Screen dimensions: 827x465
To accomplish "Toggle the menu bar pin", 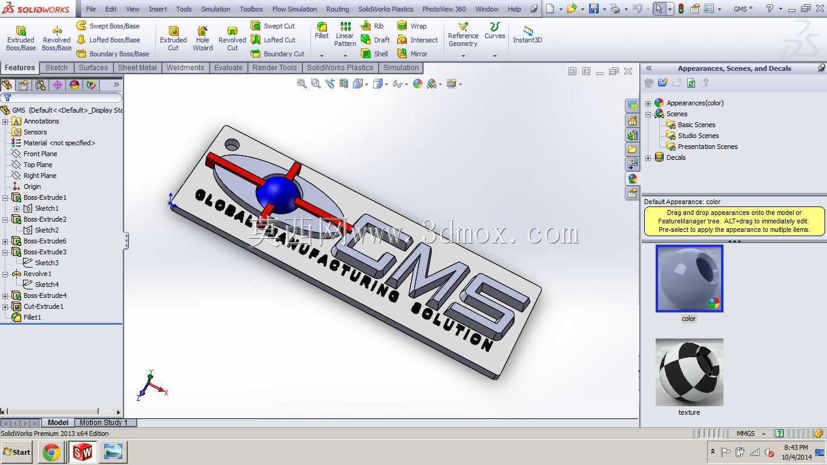I will point(533,9).
